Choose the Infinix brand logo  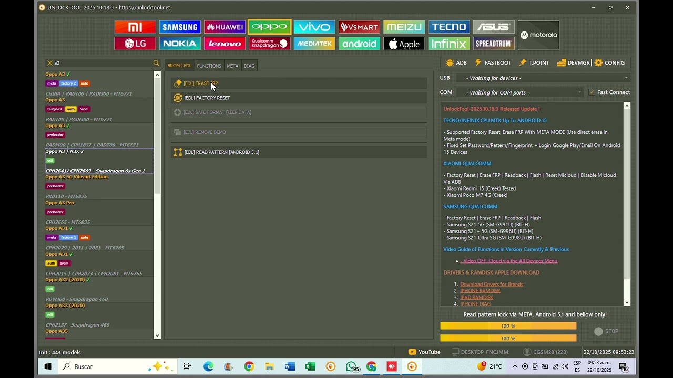pos(448,44)
